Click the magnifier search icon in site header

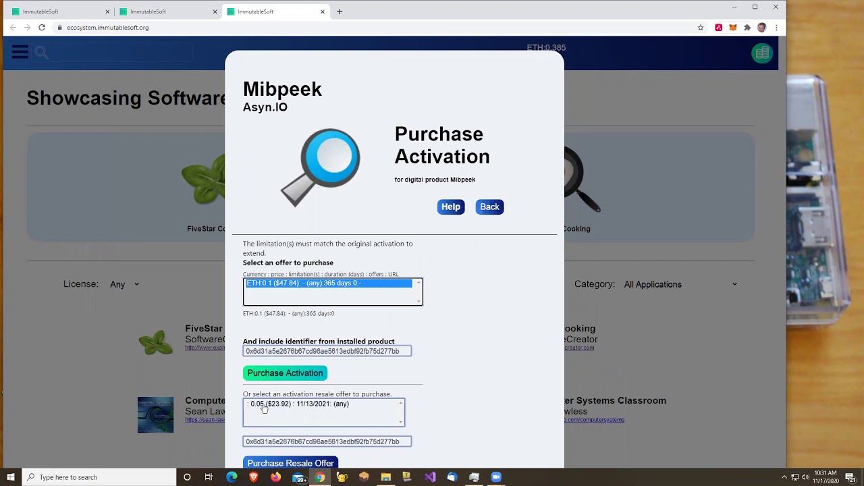(x=41, y=53)
